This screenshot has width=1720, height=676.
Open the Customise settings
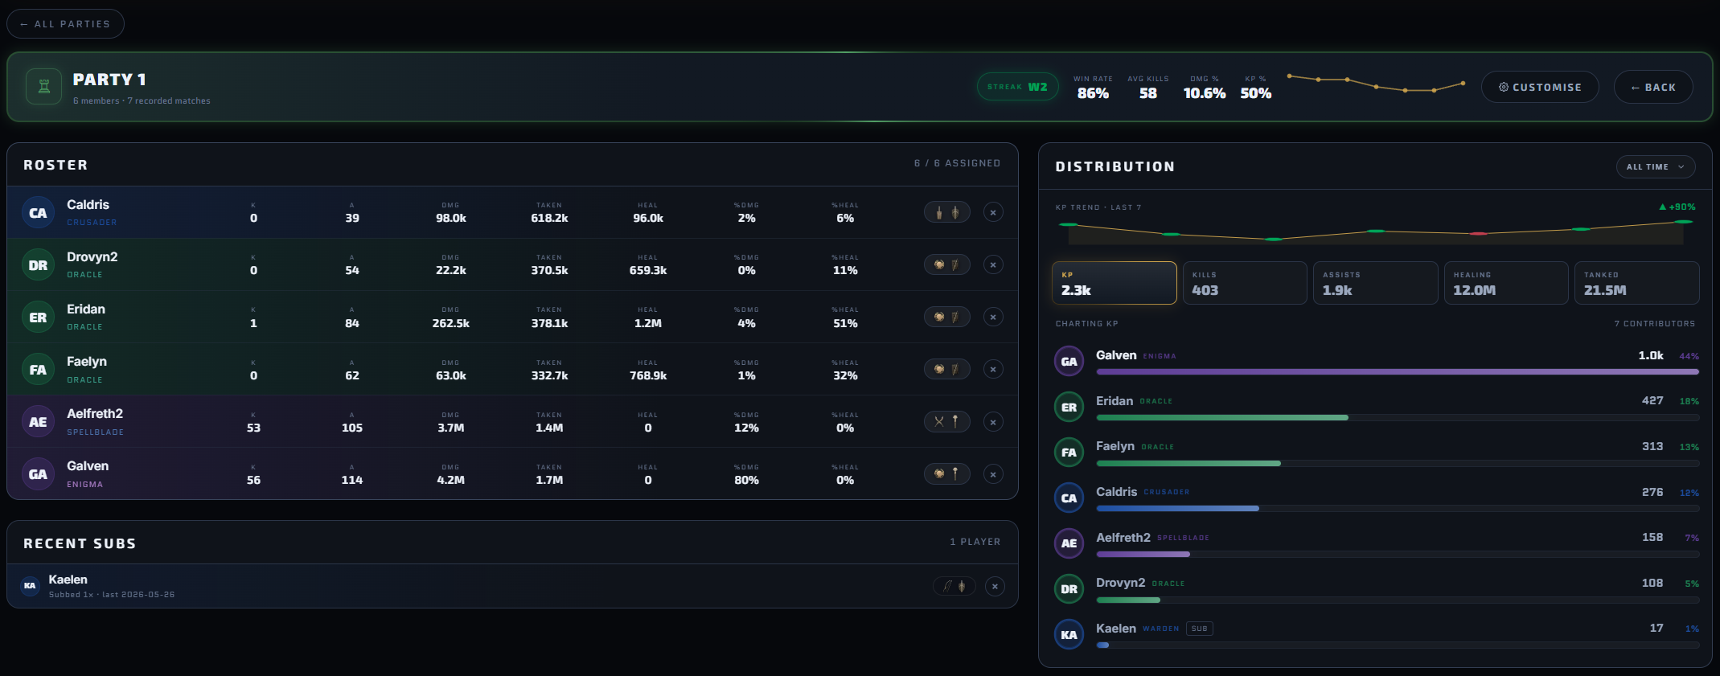point(1540,87)
